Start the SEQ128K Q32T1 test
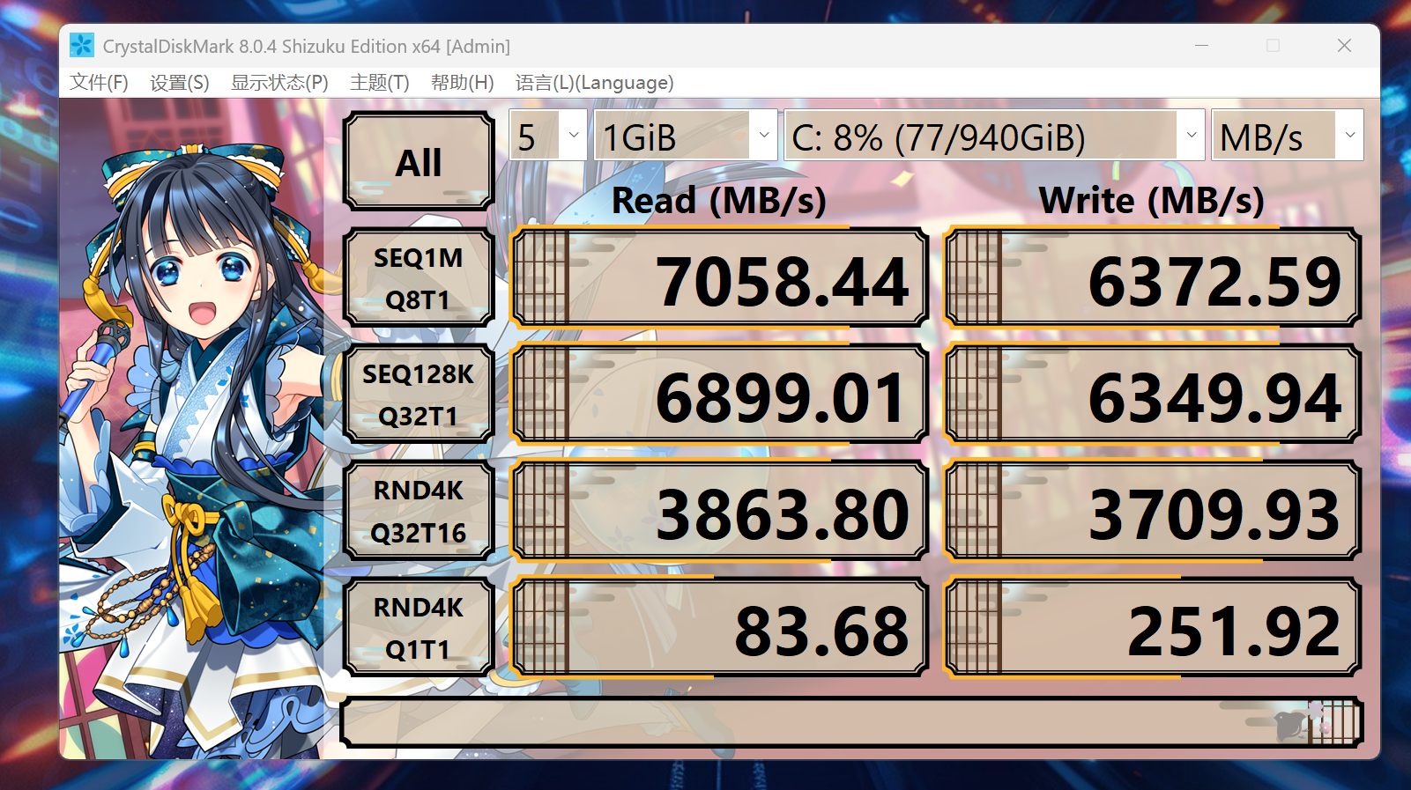This screenshot has width=1411, height=790. [419, 395]
